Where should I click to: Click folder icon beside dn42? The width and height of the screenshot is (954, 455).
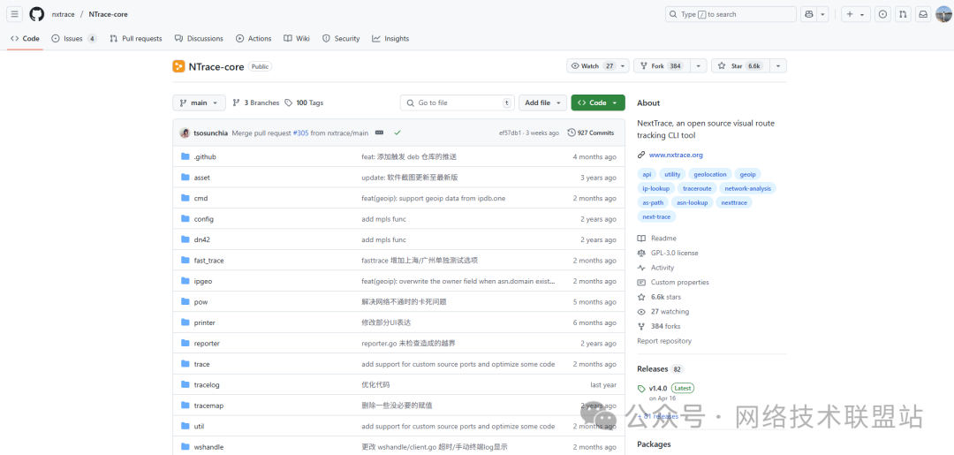tap(185, 239)
